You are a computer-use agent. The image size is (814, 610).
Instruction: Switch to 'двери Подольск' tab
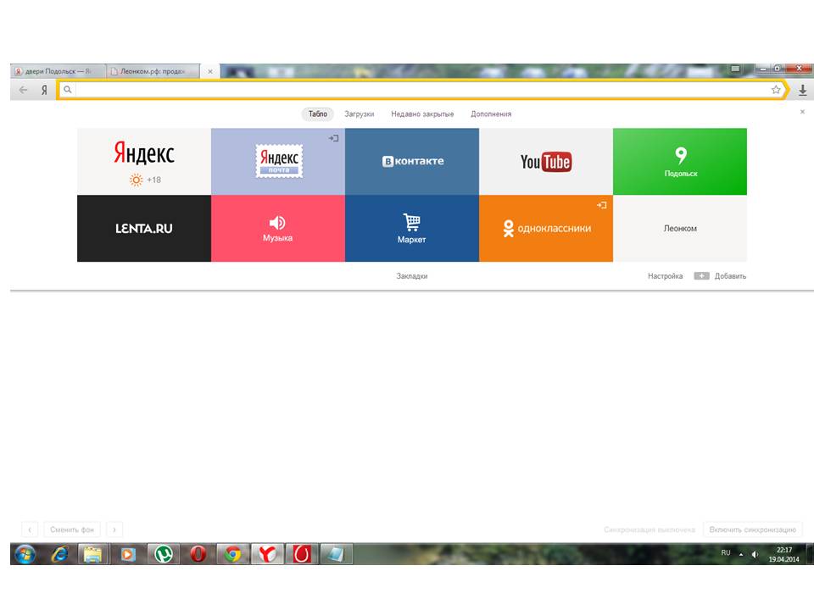59,71
